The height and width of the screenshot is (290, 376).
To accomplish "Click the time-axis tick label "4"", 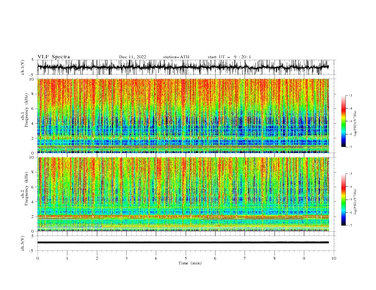I will [156, 258].
